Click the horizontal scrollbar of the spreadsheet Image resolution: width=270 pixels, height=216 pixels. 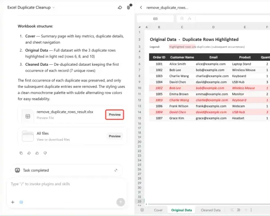208,204
